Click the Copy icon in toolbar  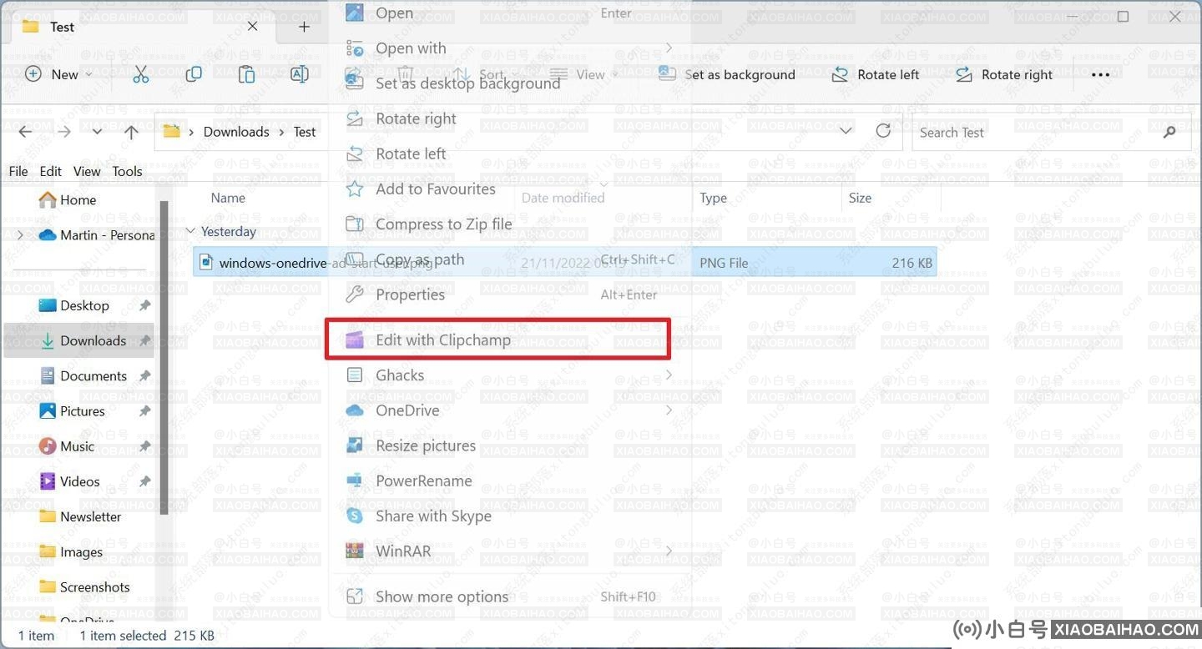(194, 74)
